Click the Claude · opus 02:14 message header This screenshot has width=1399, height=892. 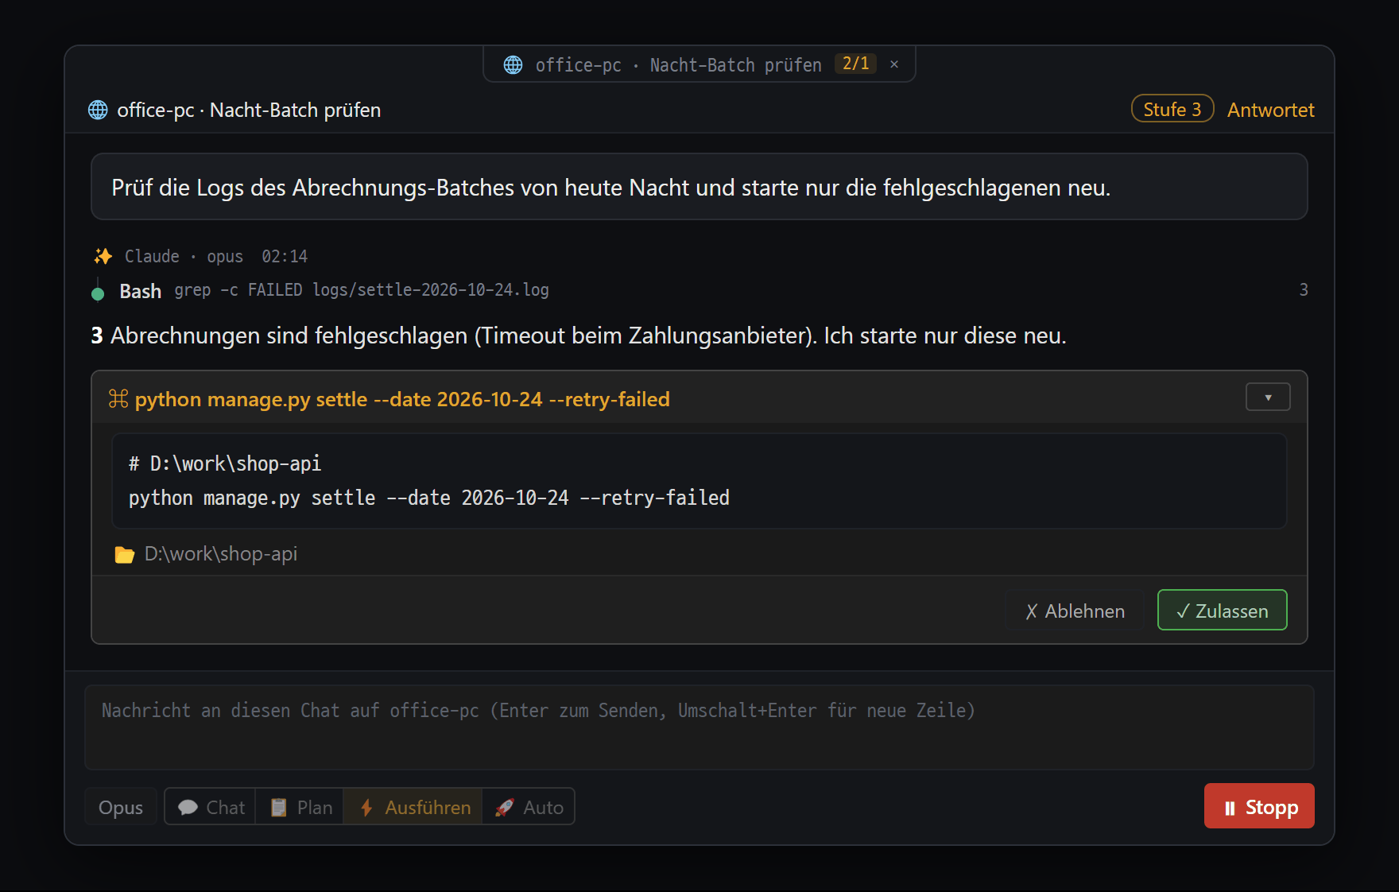click(x=201, y=256)
